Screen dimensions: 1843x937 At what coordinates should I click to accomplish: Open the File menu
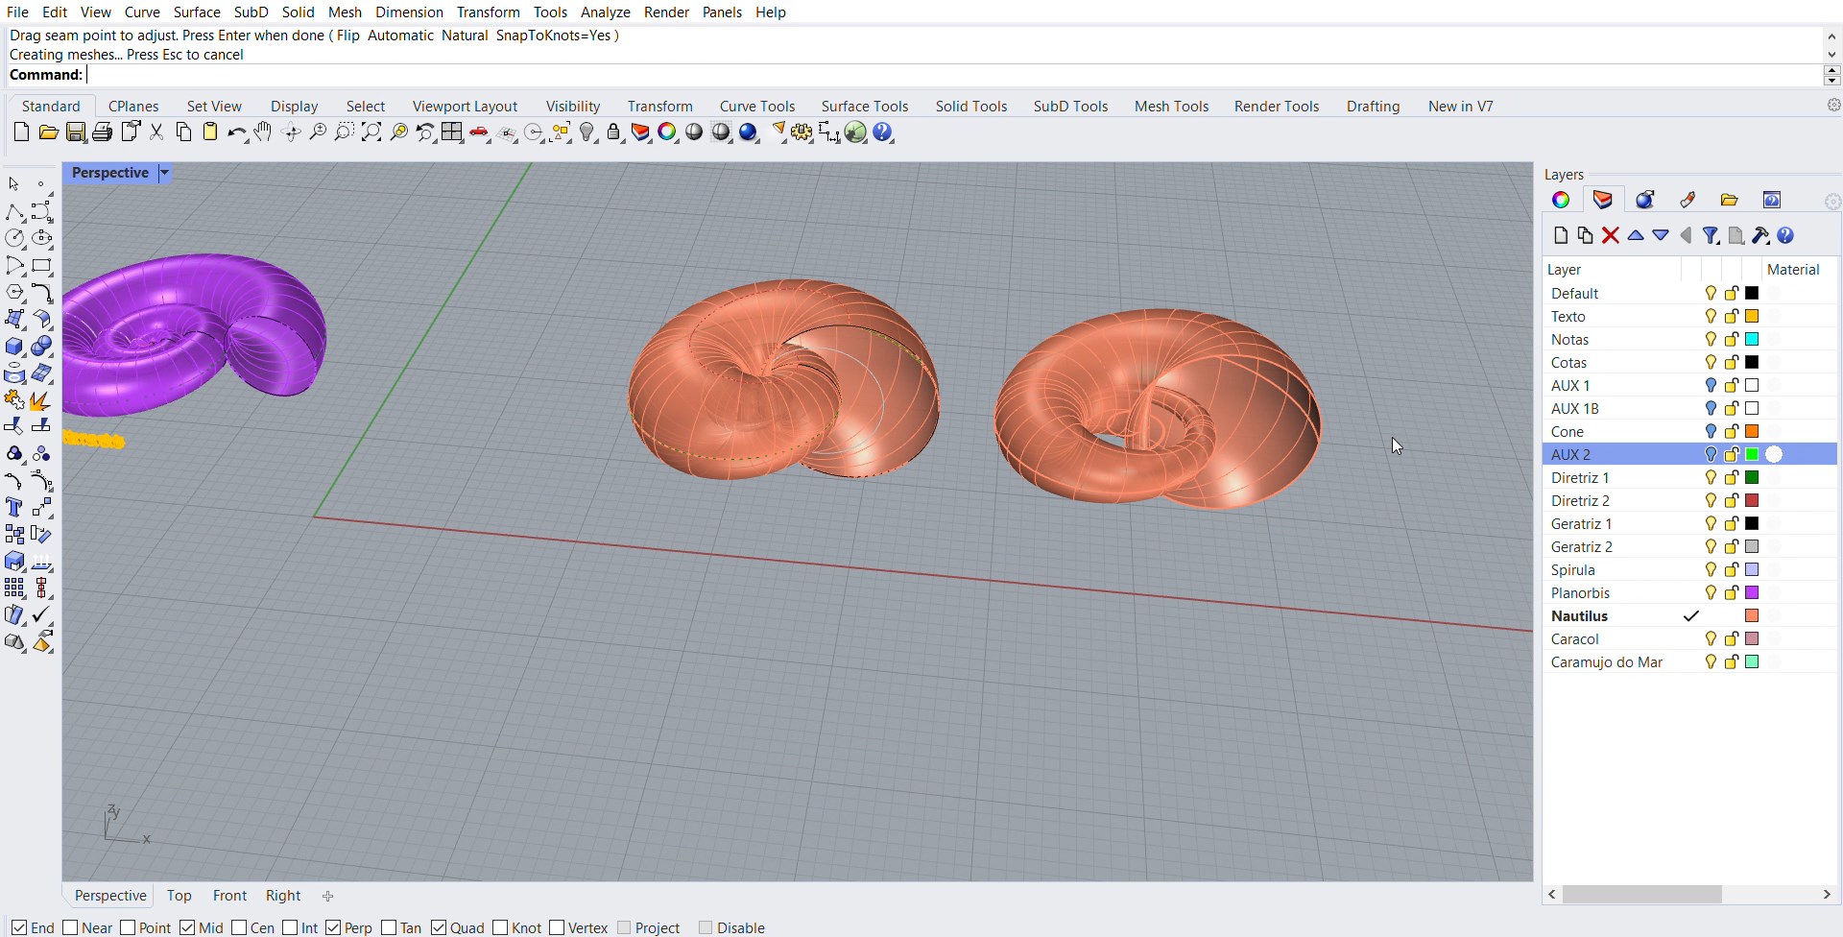(x=17, y=12)
